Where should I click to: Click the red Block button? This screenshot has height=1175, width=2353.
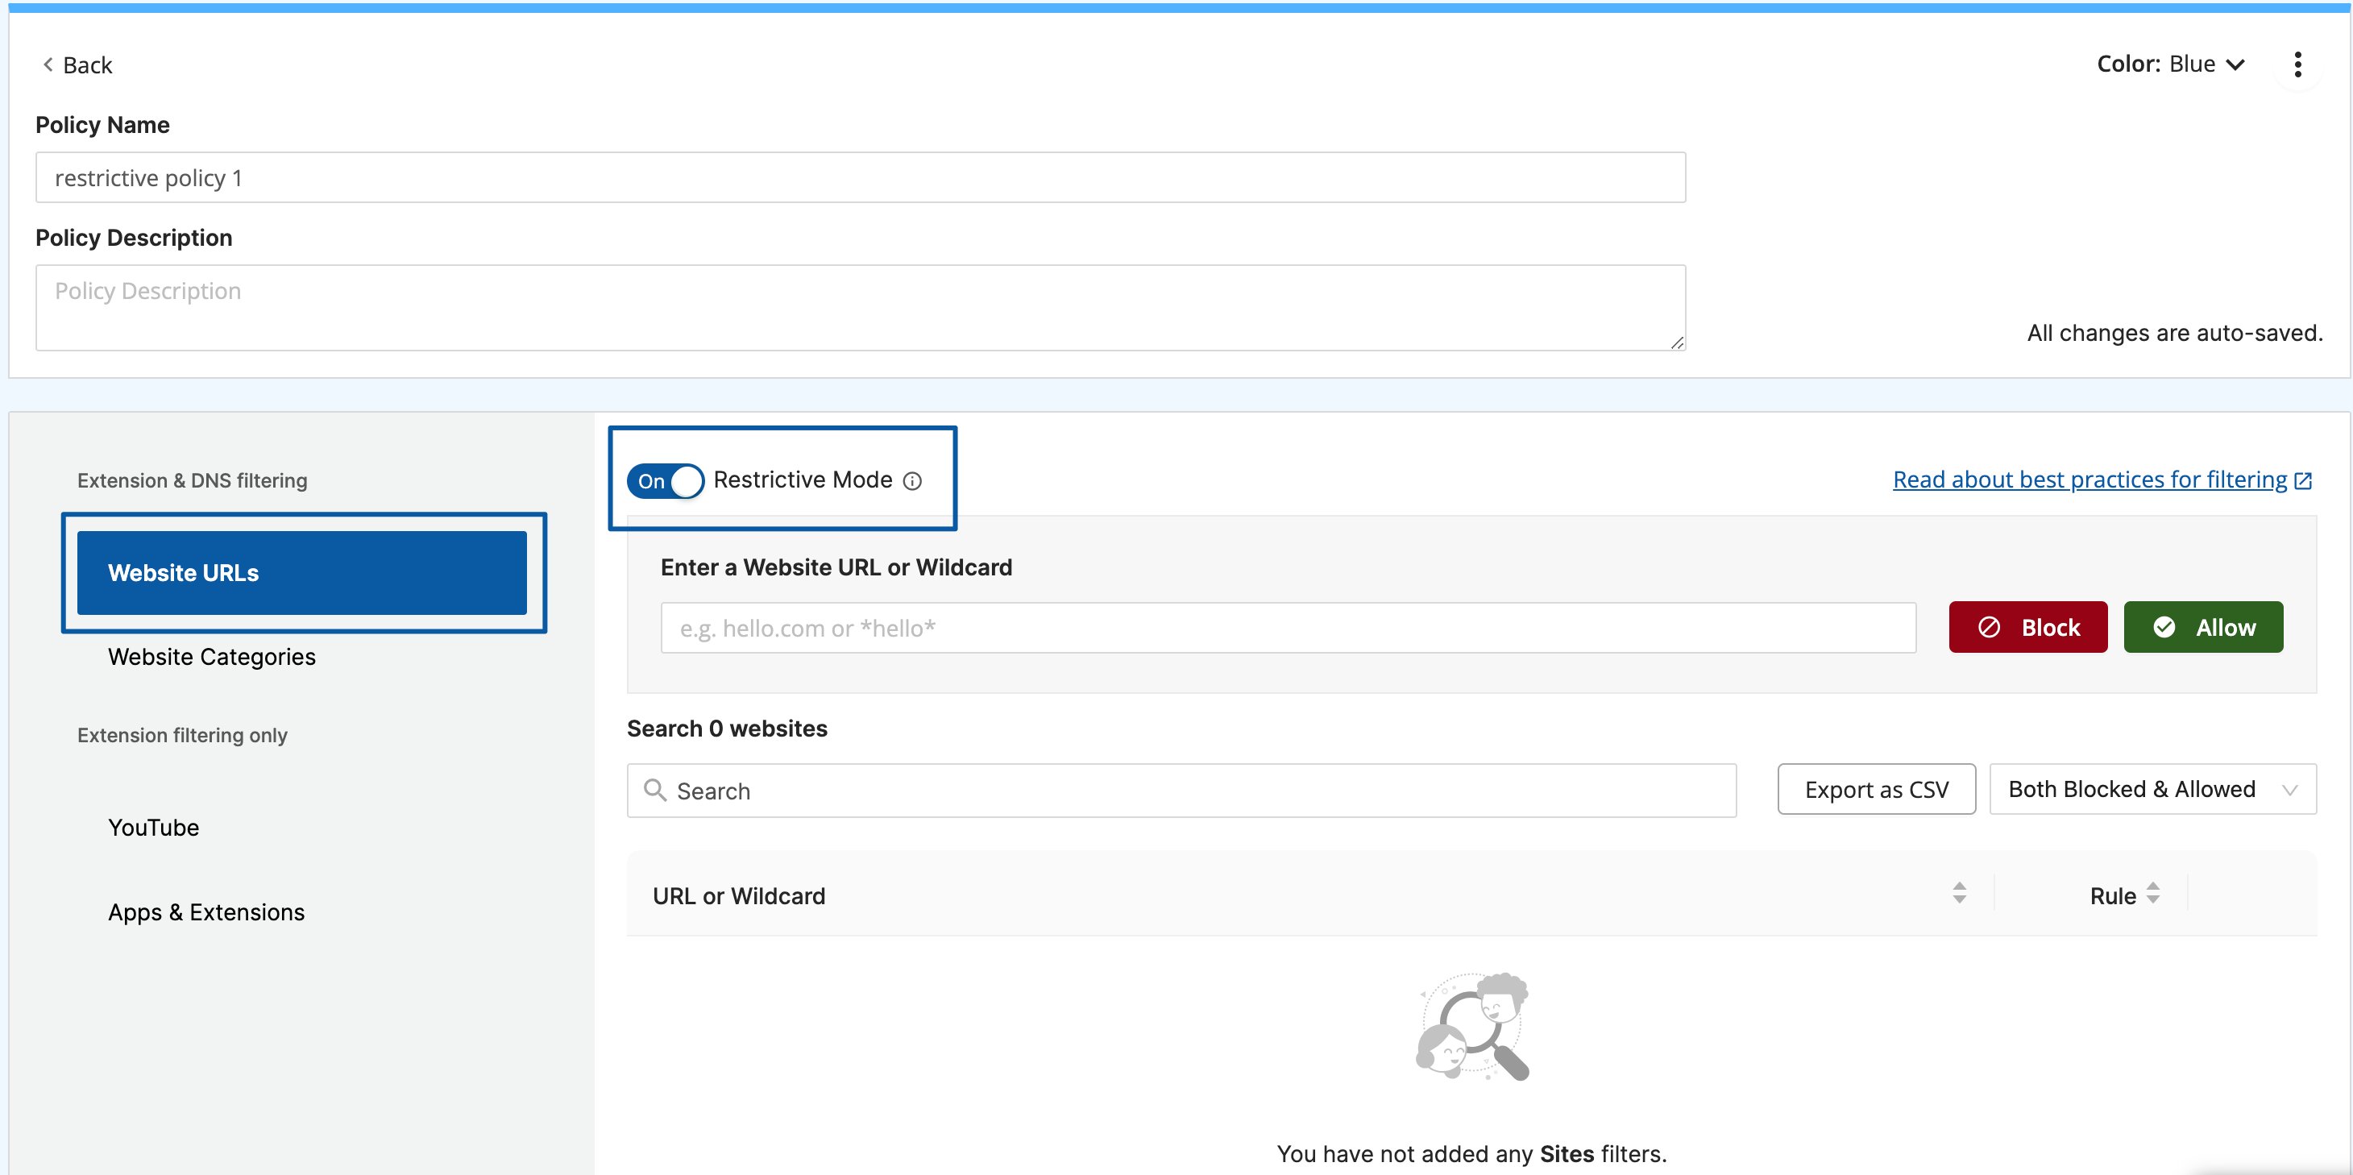[2027, 627]
